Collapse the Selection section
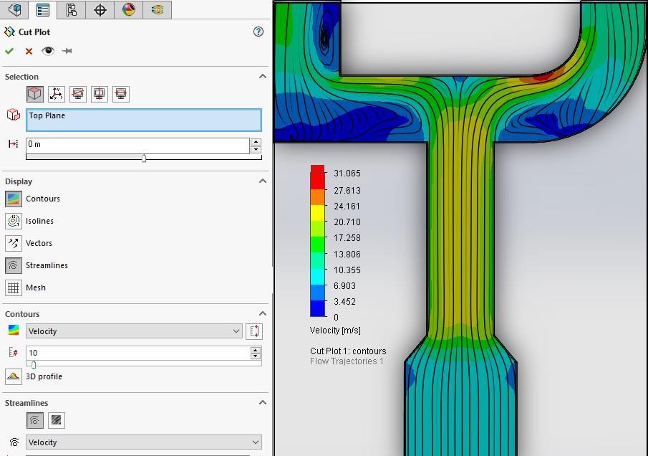Image resolution: width=648 pixels, height=456 pixels. tap(263, 76)
